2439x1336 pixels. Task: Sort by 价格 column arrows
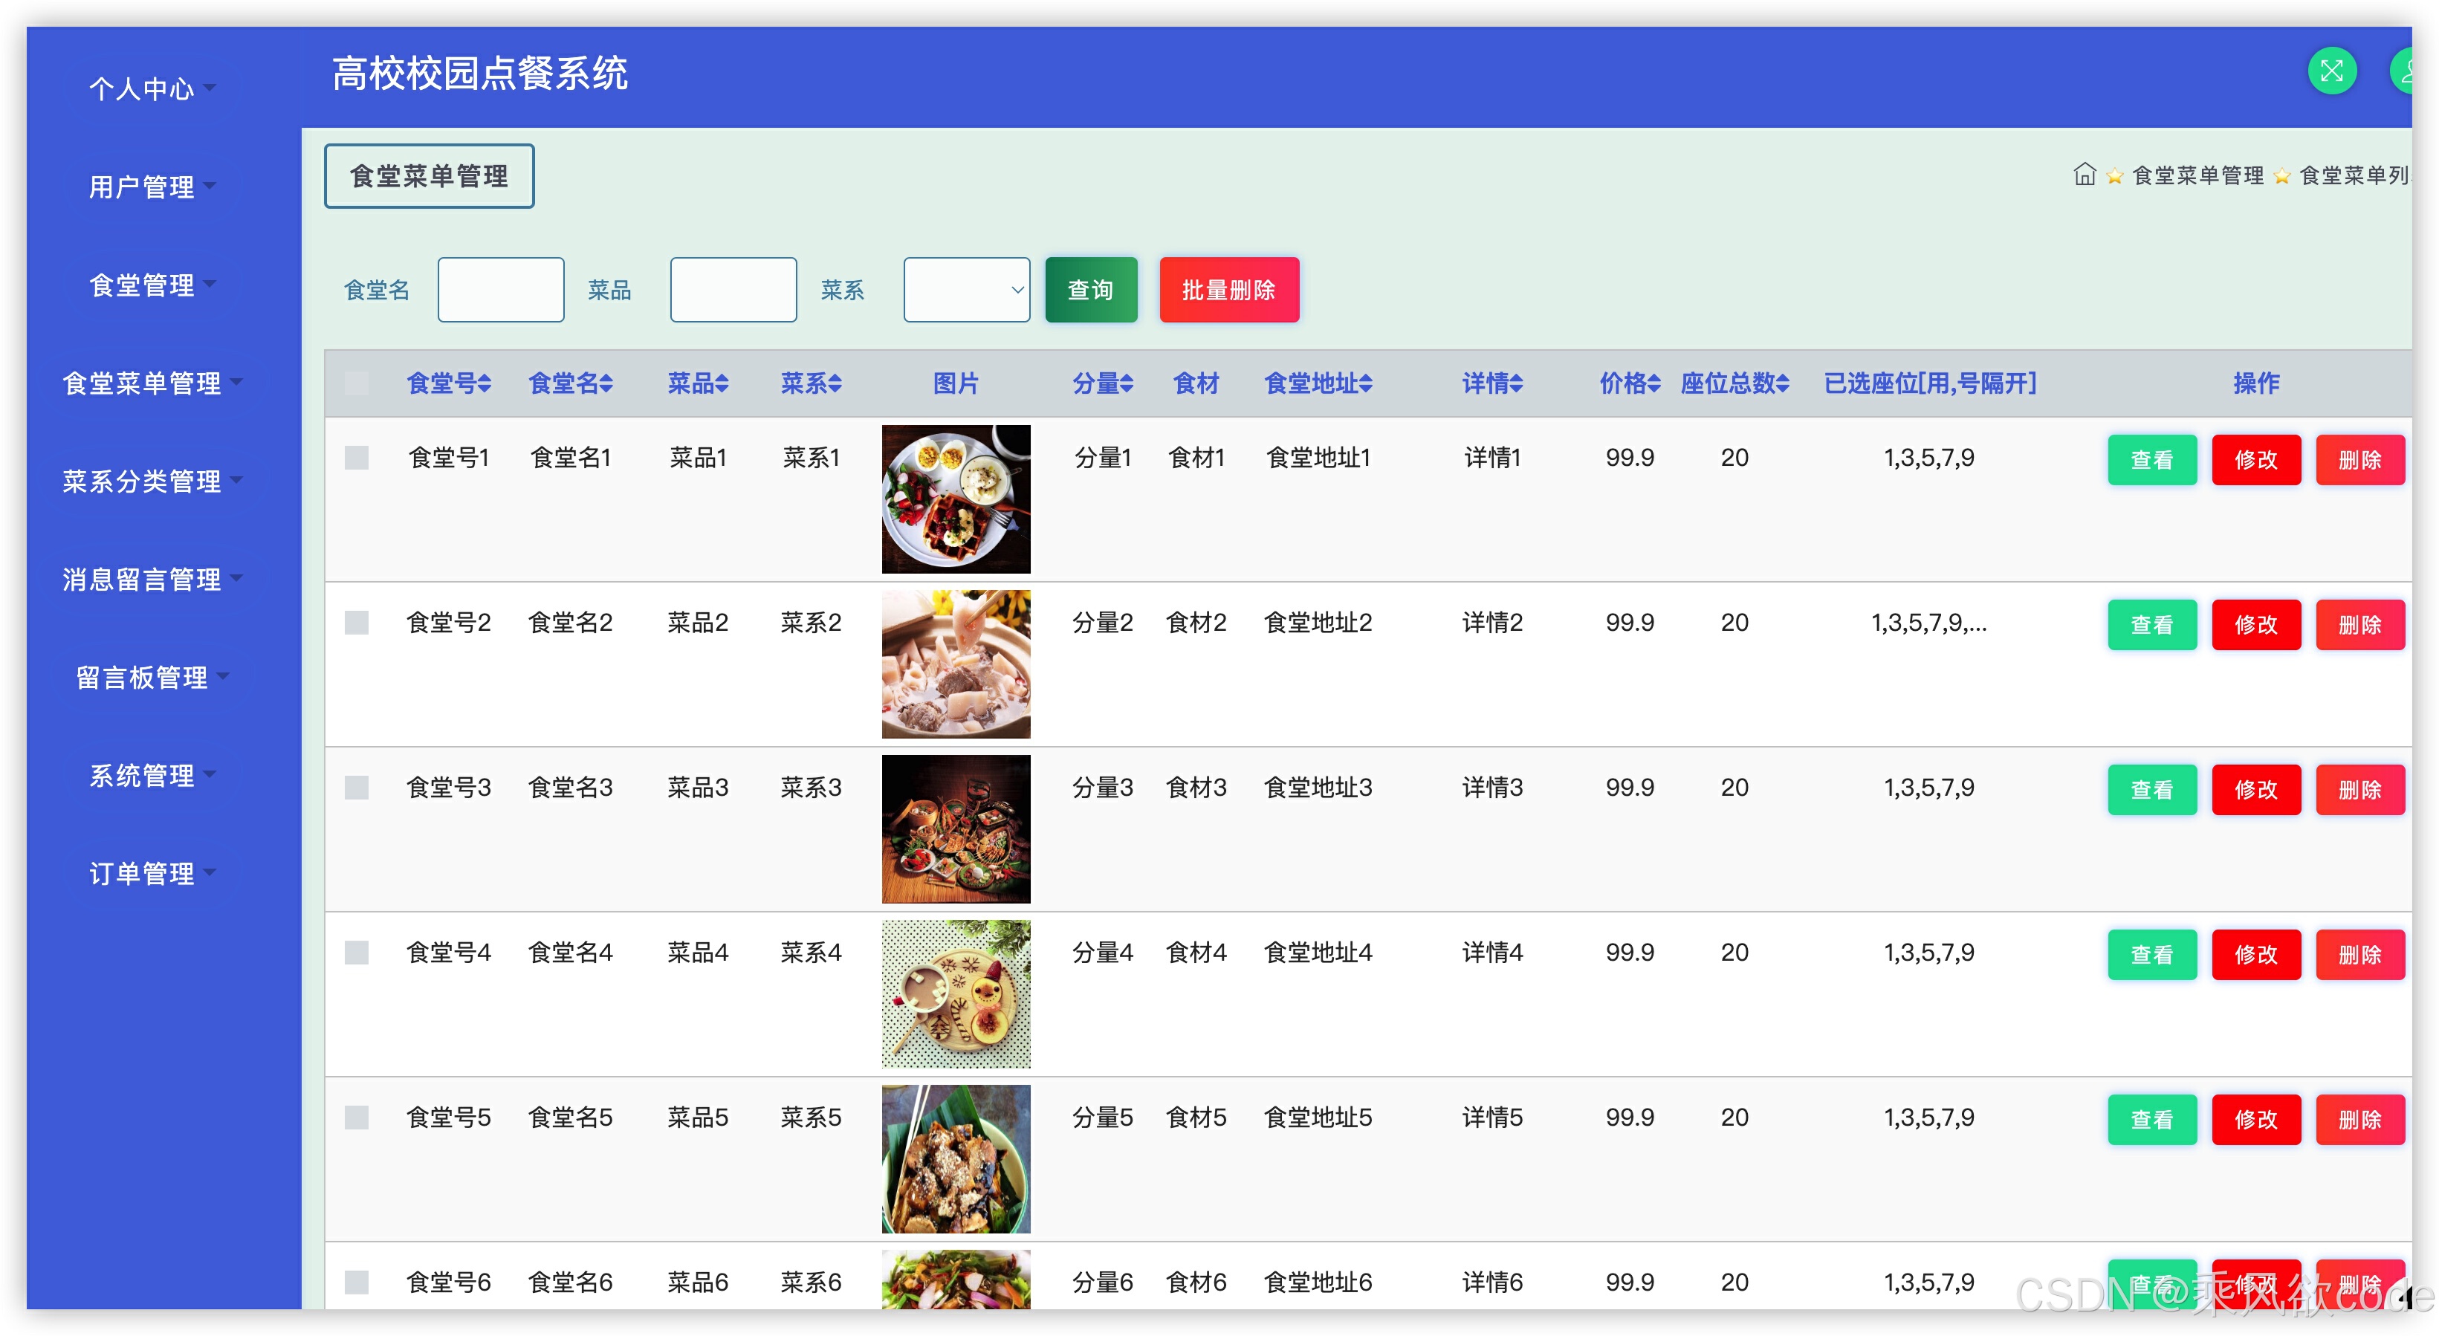[1654, 383]
